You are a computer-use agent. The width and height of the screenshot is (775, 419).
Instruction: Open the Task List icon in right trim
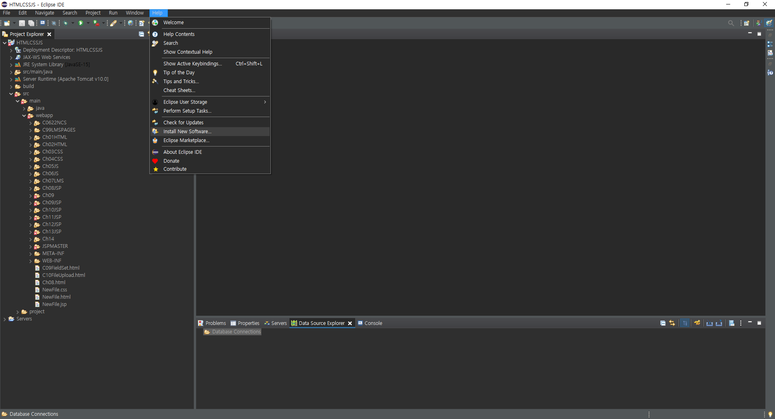pyautogui.click(x=770, y=53)
